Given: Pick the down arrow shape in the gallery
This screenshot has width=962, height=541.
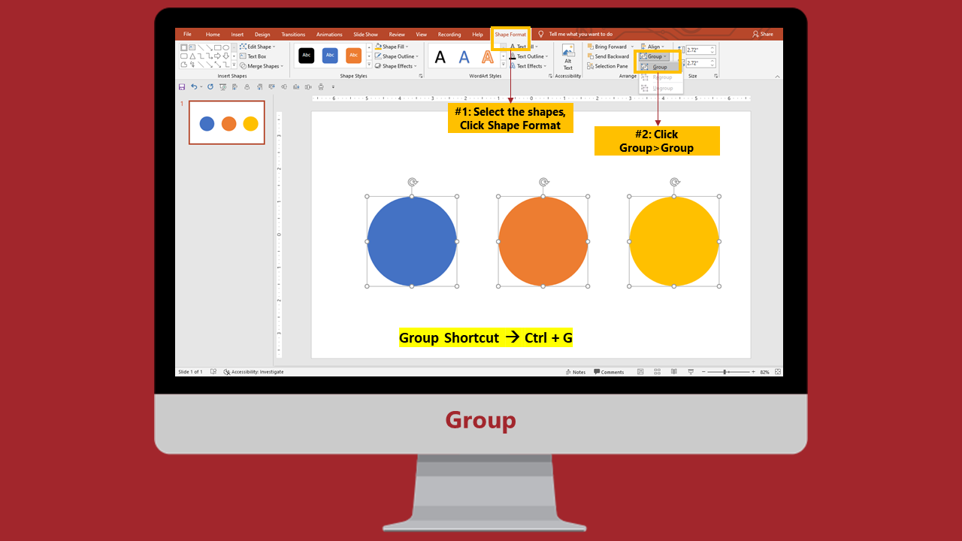Looking at the screenshot, I should coord(225,56).
